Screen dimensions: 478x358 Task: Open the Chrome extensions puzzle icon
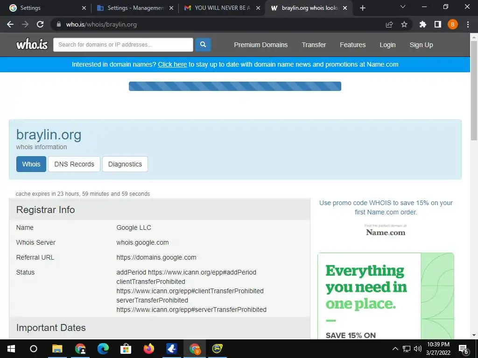[x=423, y=24]
